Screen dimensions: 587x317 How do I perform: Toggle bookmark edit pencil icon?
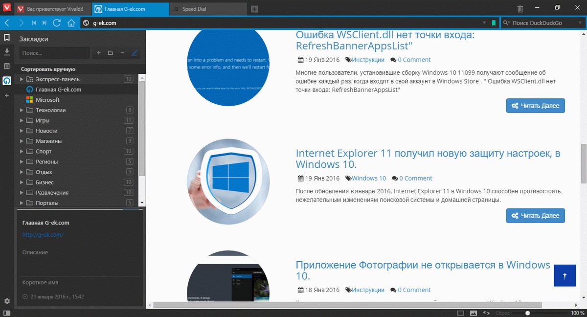tap(135, 53)
